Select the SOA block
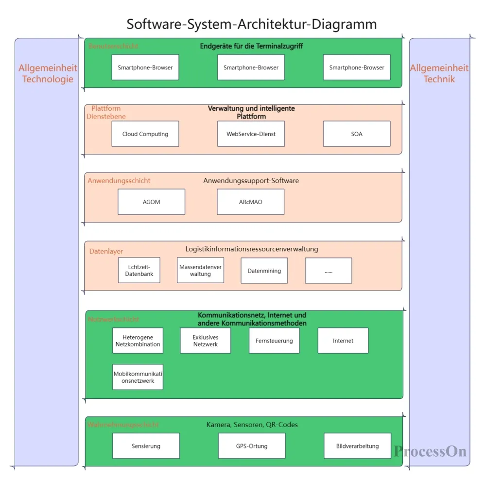This screenshot has height=480, width=486. click(356, 134)
